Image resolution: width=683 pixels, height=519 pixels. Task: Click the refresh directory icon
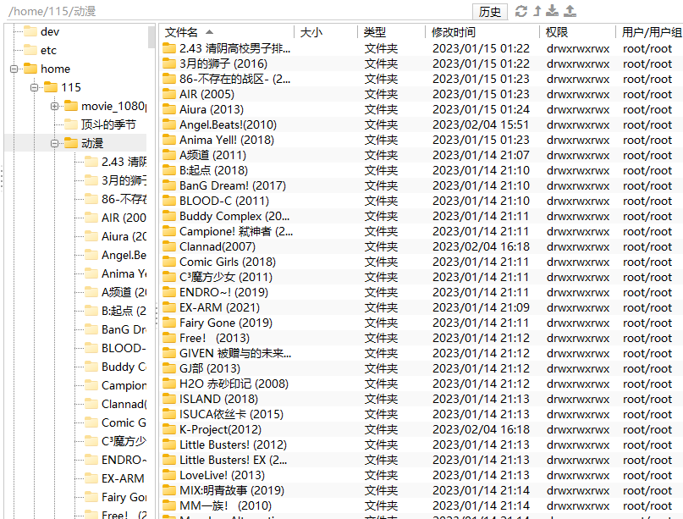coord(521,11)
